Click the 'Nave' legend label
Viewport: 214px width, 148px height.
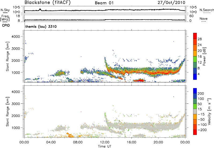[x=204, y=19]
